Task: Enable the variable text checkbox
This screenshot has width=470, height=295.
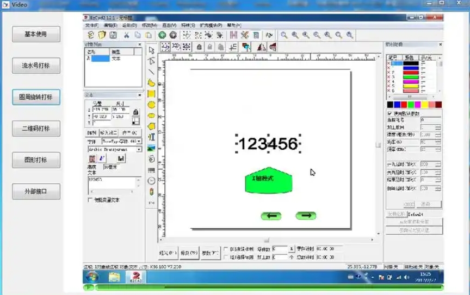Action: pos(90,200)
